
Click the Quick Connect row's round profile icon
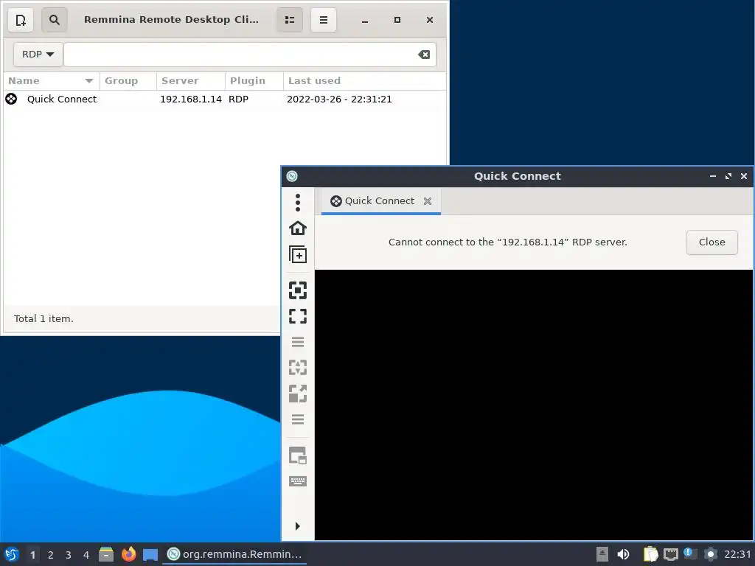[11, 99]
